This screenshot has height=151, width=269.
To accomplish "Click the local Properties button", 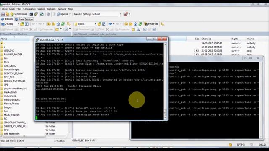I will click(46, 29).
